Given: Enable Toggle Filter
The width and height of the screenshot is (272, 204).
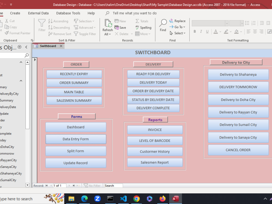Looking at the screenshot, I should [85, 34].
